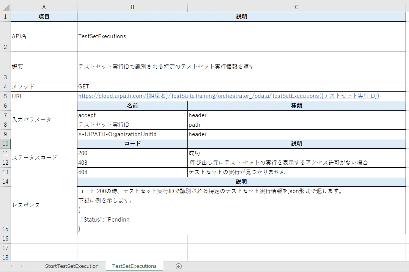Click the '名前' header cell
Viewport: 409px width, 272px height.
tap(132, 106)
